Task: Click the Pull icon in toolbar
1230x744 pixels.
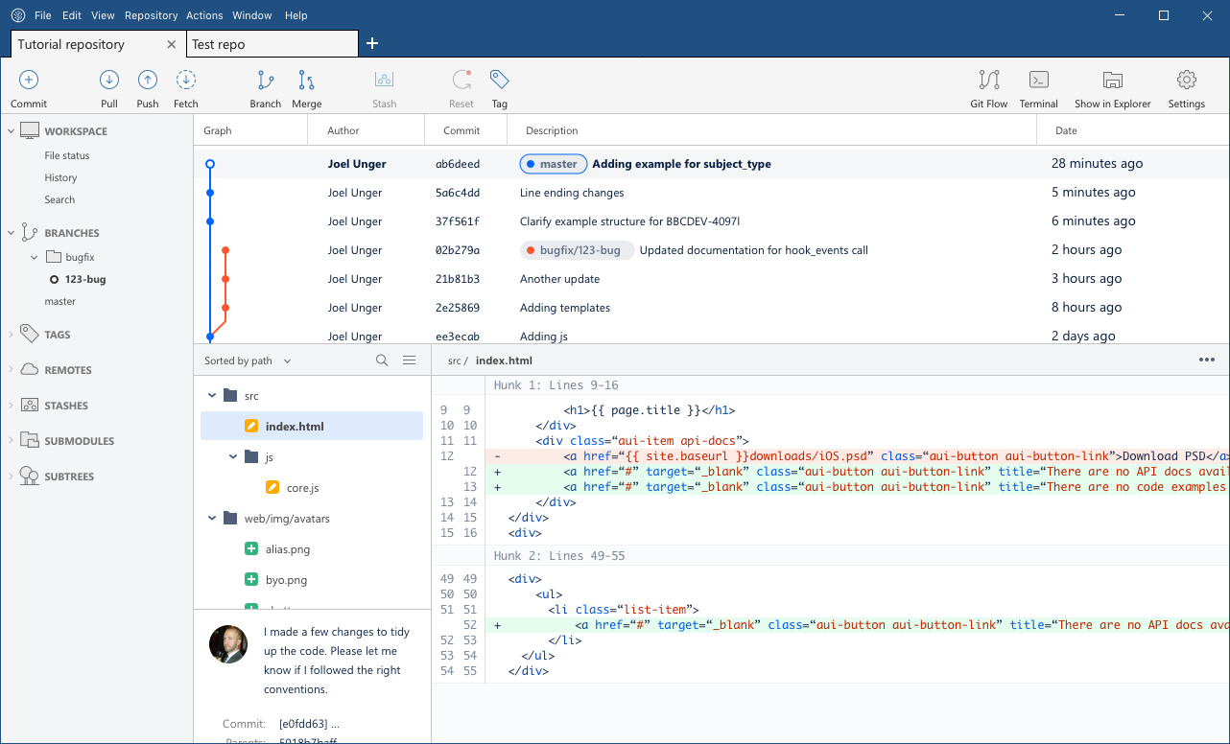Action: tap(109, 81)
